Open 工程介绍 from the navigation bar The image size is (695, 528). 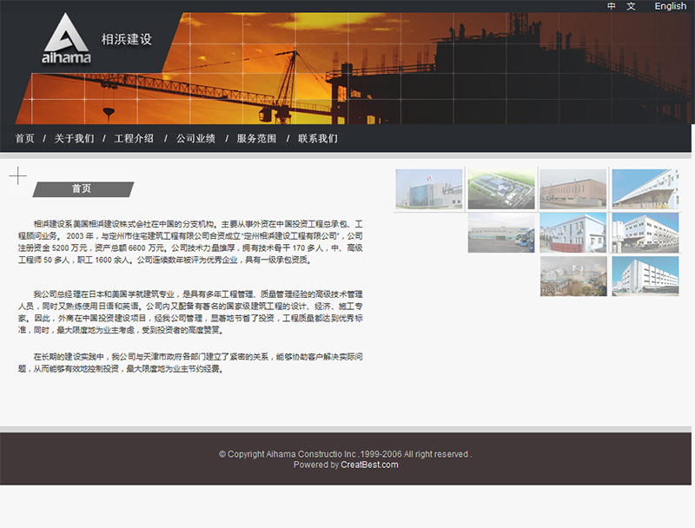pyautogui.click(x=134, y=138)
